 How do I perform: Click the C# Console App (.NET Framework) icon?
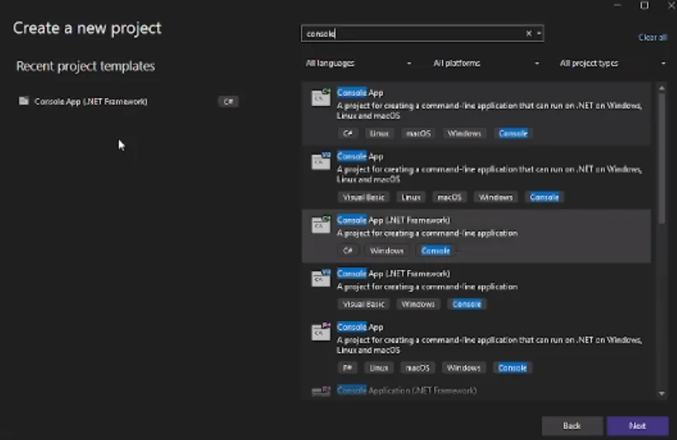pyautogui.click(x=321, y=225)
